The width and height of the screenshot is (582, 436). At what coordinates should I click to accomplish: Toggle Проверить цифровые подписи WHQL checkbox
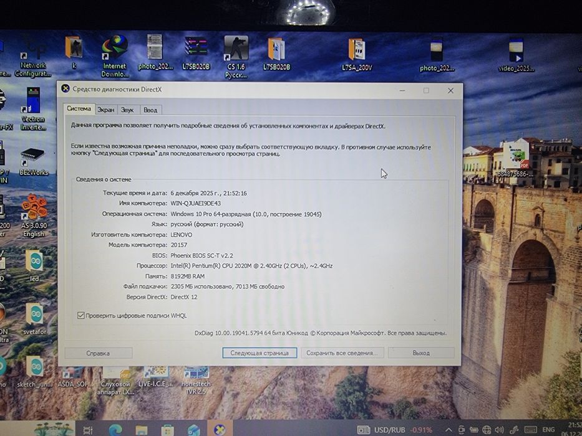tap(80, 316)
